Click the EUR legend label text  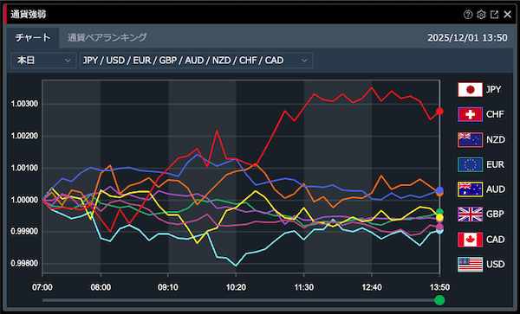tap(495, 164)
